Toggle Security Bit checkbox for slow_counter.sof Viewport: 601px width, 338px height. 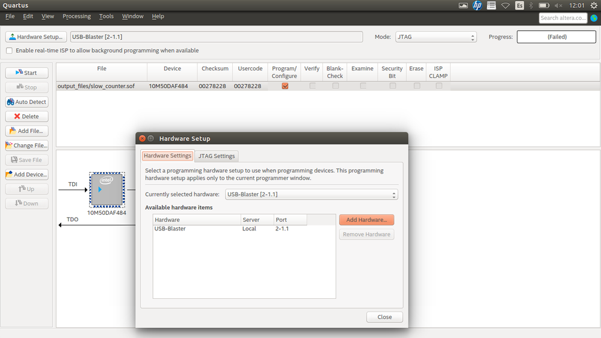tap(392, 86)
